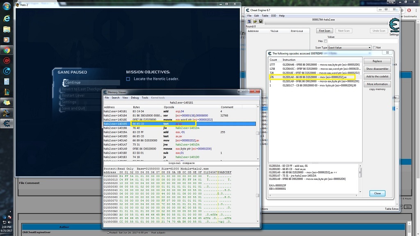
Task: Open the process list icon in Cheat Engine
Action: (x=249, y=21)
